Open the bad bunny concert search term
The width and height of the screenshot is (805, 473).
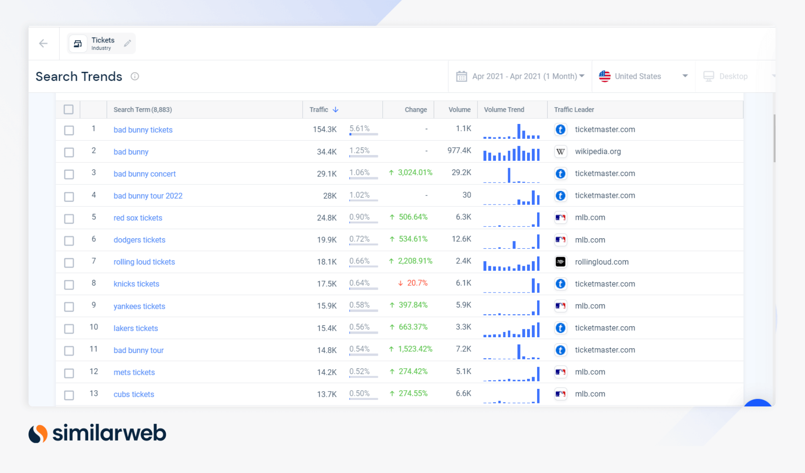click(145, 174)
